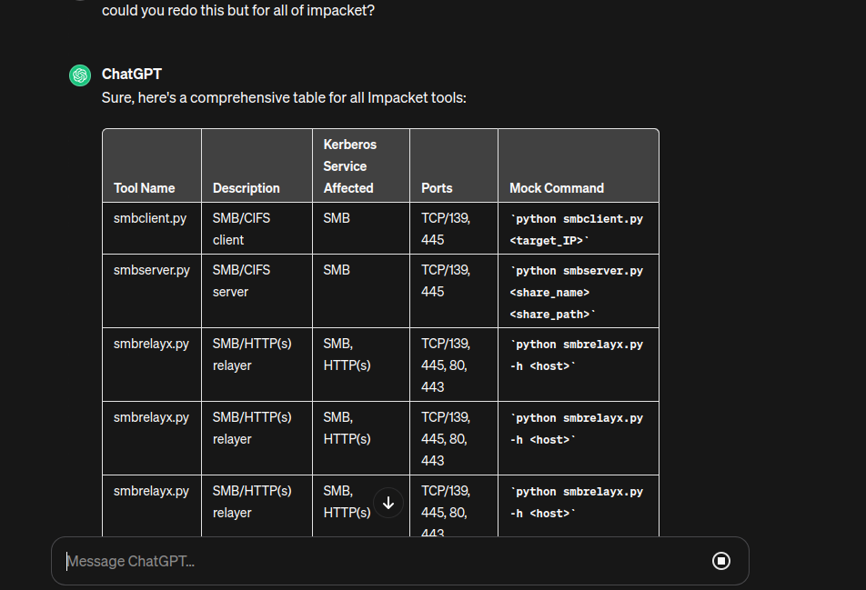Click the SMB/CIFS client description cell
The image size is (866, 590).
(241, 229)
